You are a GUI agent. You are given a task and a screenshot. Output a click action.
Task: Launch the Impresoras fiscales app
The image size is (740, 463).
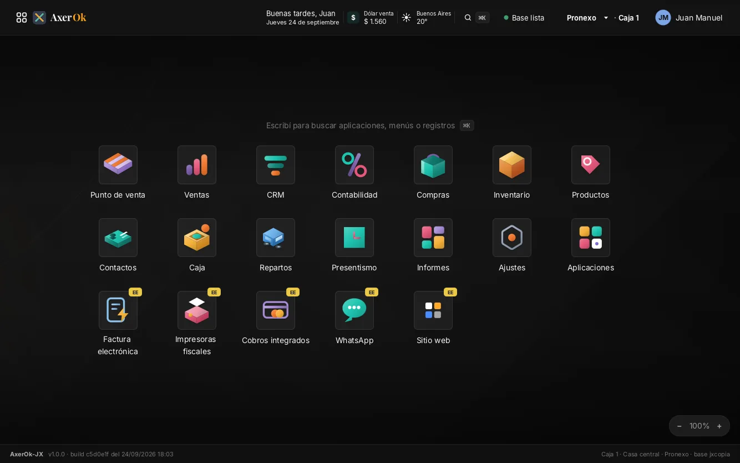[197, 310]
